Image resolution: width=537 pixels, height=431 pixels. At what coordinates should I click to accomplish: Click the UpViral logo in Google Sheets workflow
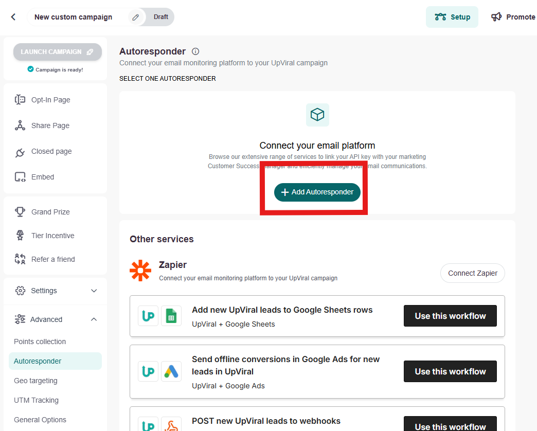148,316
